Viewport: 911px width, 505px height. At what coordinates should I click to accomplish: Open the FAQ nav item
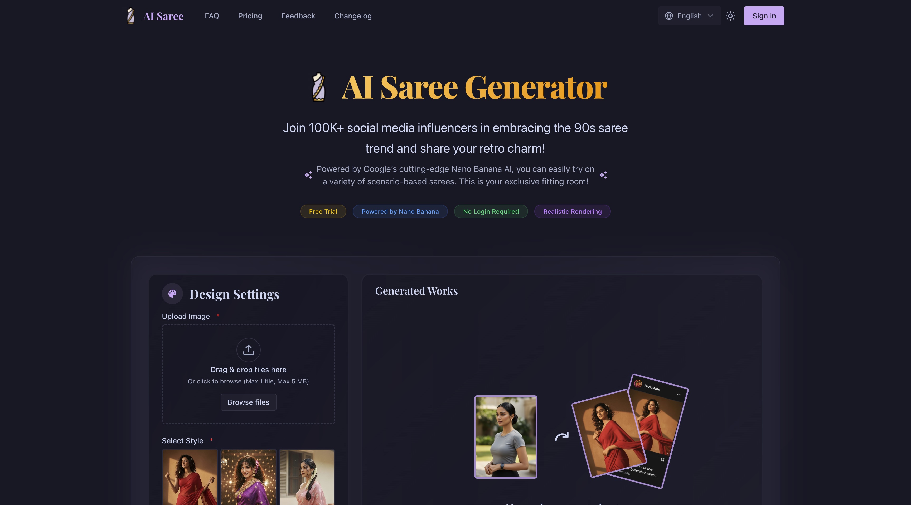212,16
